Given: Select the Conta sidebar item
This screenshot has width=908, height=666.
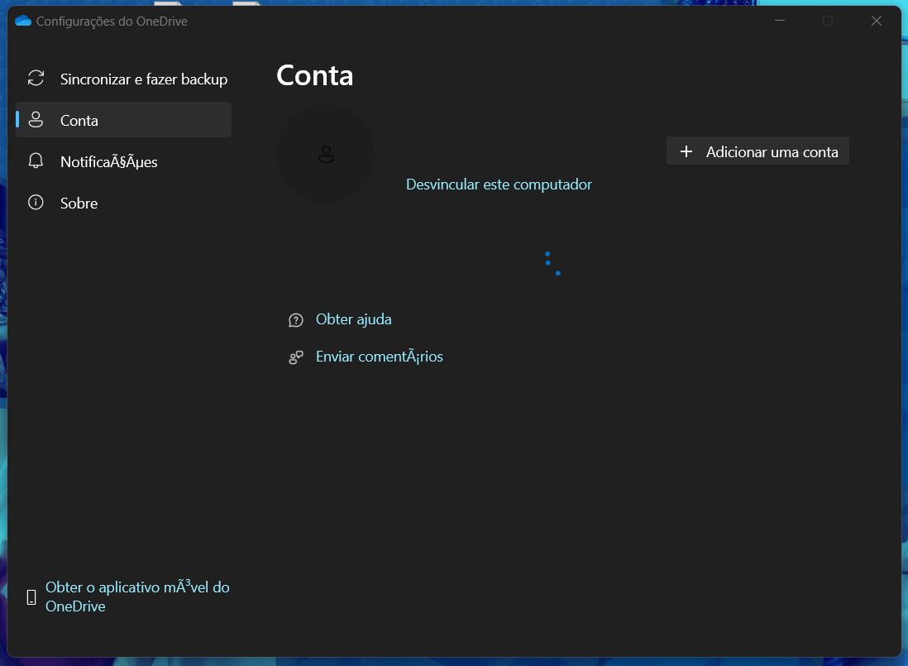Looking at the screenshot, I should pyautogui.click(x=123, y=120).
